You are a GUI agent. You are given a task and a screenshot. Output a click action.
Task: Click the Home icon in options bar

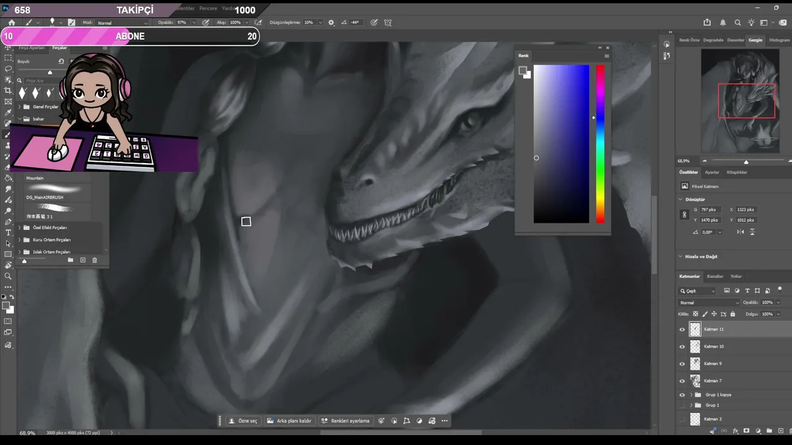point(11,22)
